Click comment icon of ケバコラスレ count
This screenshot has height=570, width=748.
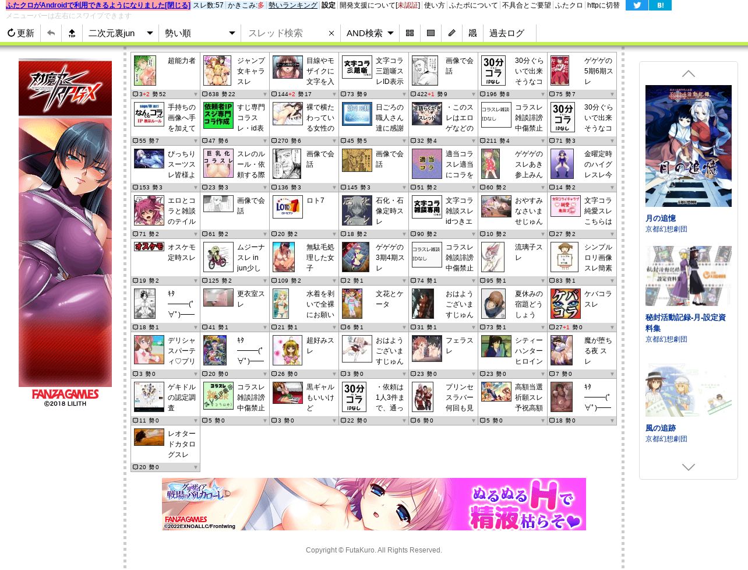[552, 328]
